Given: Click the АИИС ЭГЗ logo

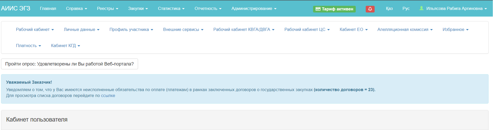Looking at the screenshot, I should click(x=16, y=8).
